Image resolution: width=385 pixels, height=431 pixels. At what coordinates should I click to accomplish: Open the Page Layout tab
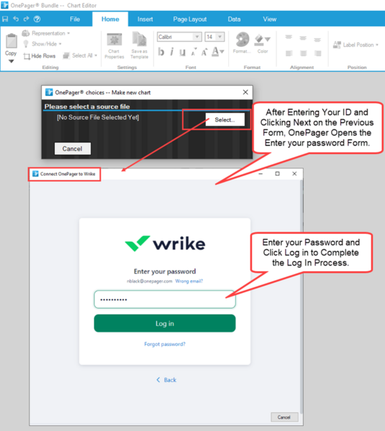tap(190, 19)
